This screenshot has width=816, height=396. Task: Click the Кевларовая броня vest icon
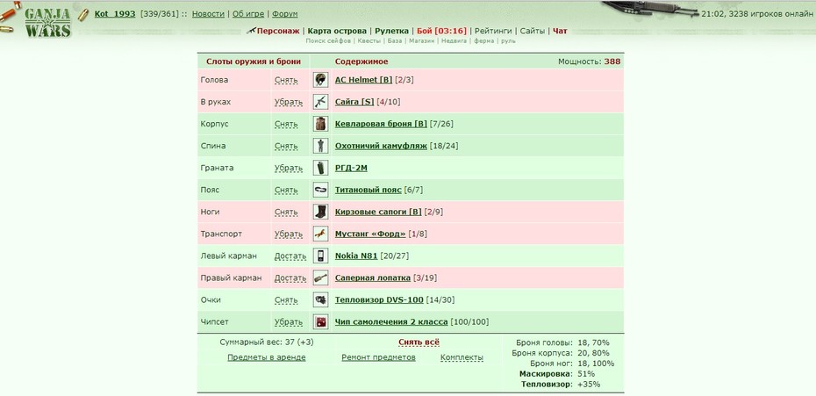[320, 124]
